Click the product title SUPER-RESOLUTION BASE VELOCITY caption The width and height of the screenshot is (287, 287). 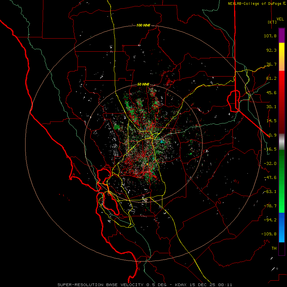click(100, 285)
